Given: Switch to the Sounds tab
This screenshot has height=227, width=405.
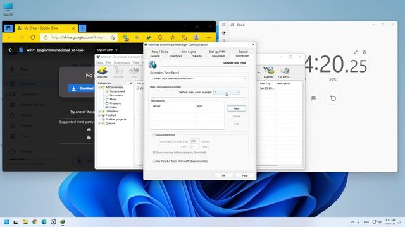Looking at the screenshot, I should pyautogui.click(x=243, y=52).
